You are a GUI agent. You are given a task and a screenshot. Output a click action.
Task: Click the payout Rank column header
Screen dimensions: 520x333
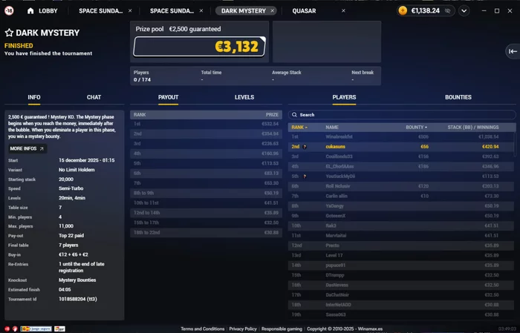click(x=140, y=115)
